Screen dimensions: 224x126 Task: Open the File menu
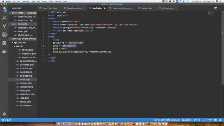pos(14,1)
